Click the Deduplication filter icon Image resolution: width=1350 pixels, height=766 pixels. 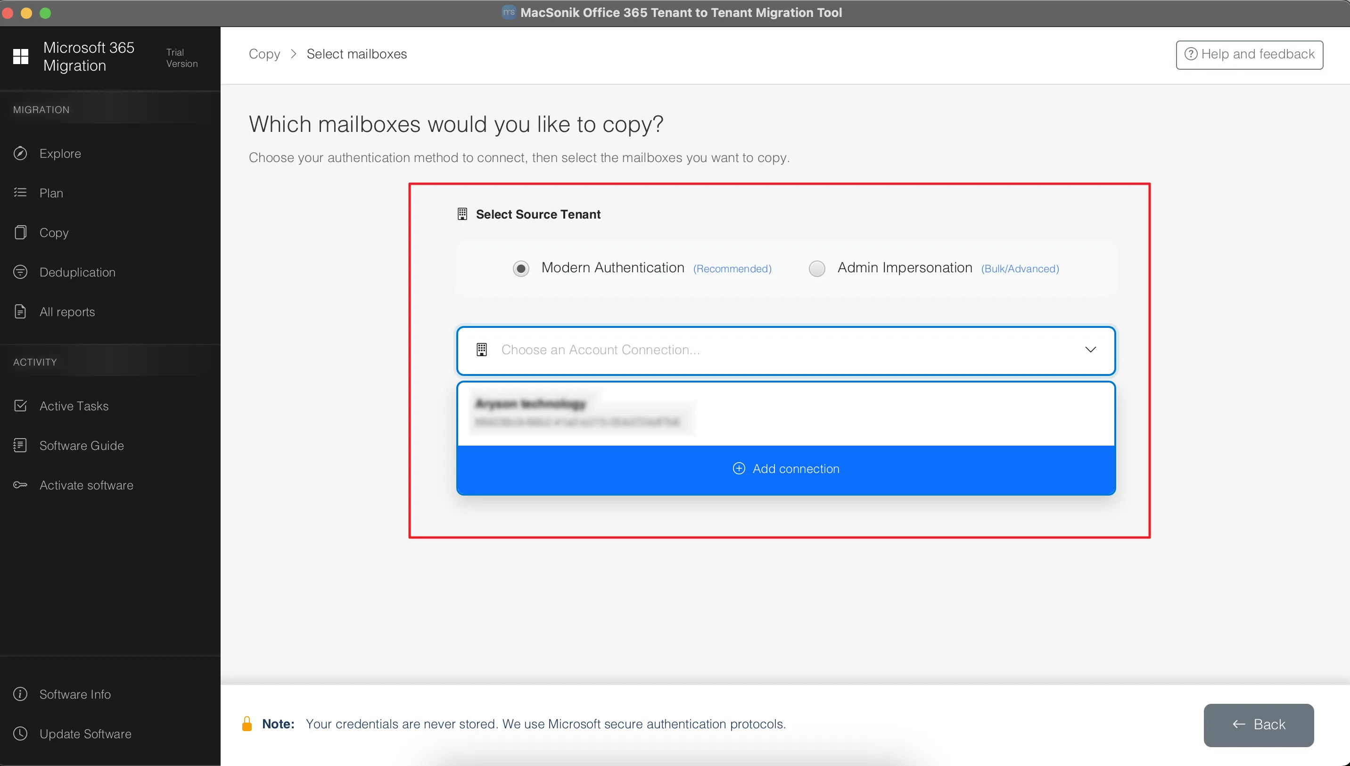coord(20,272)
